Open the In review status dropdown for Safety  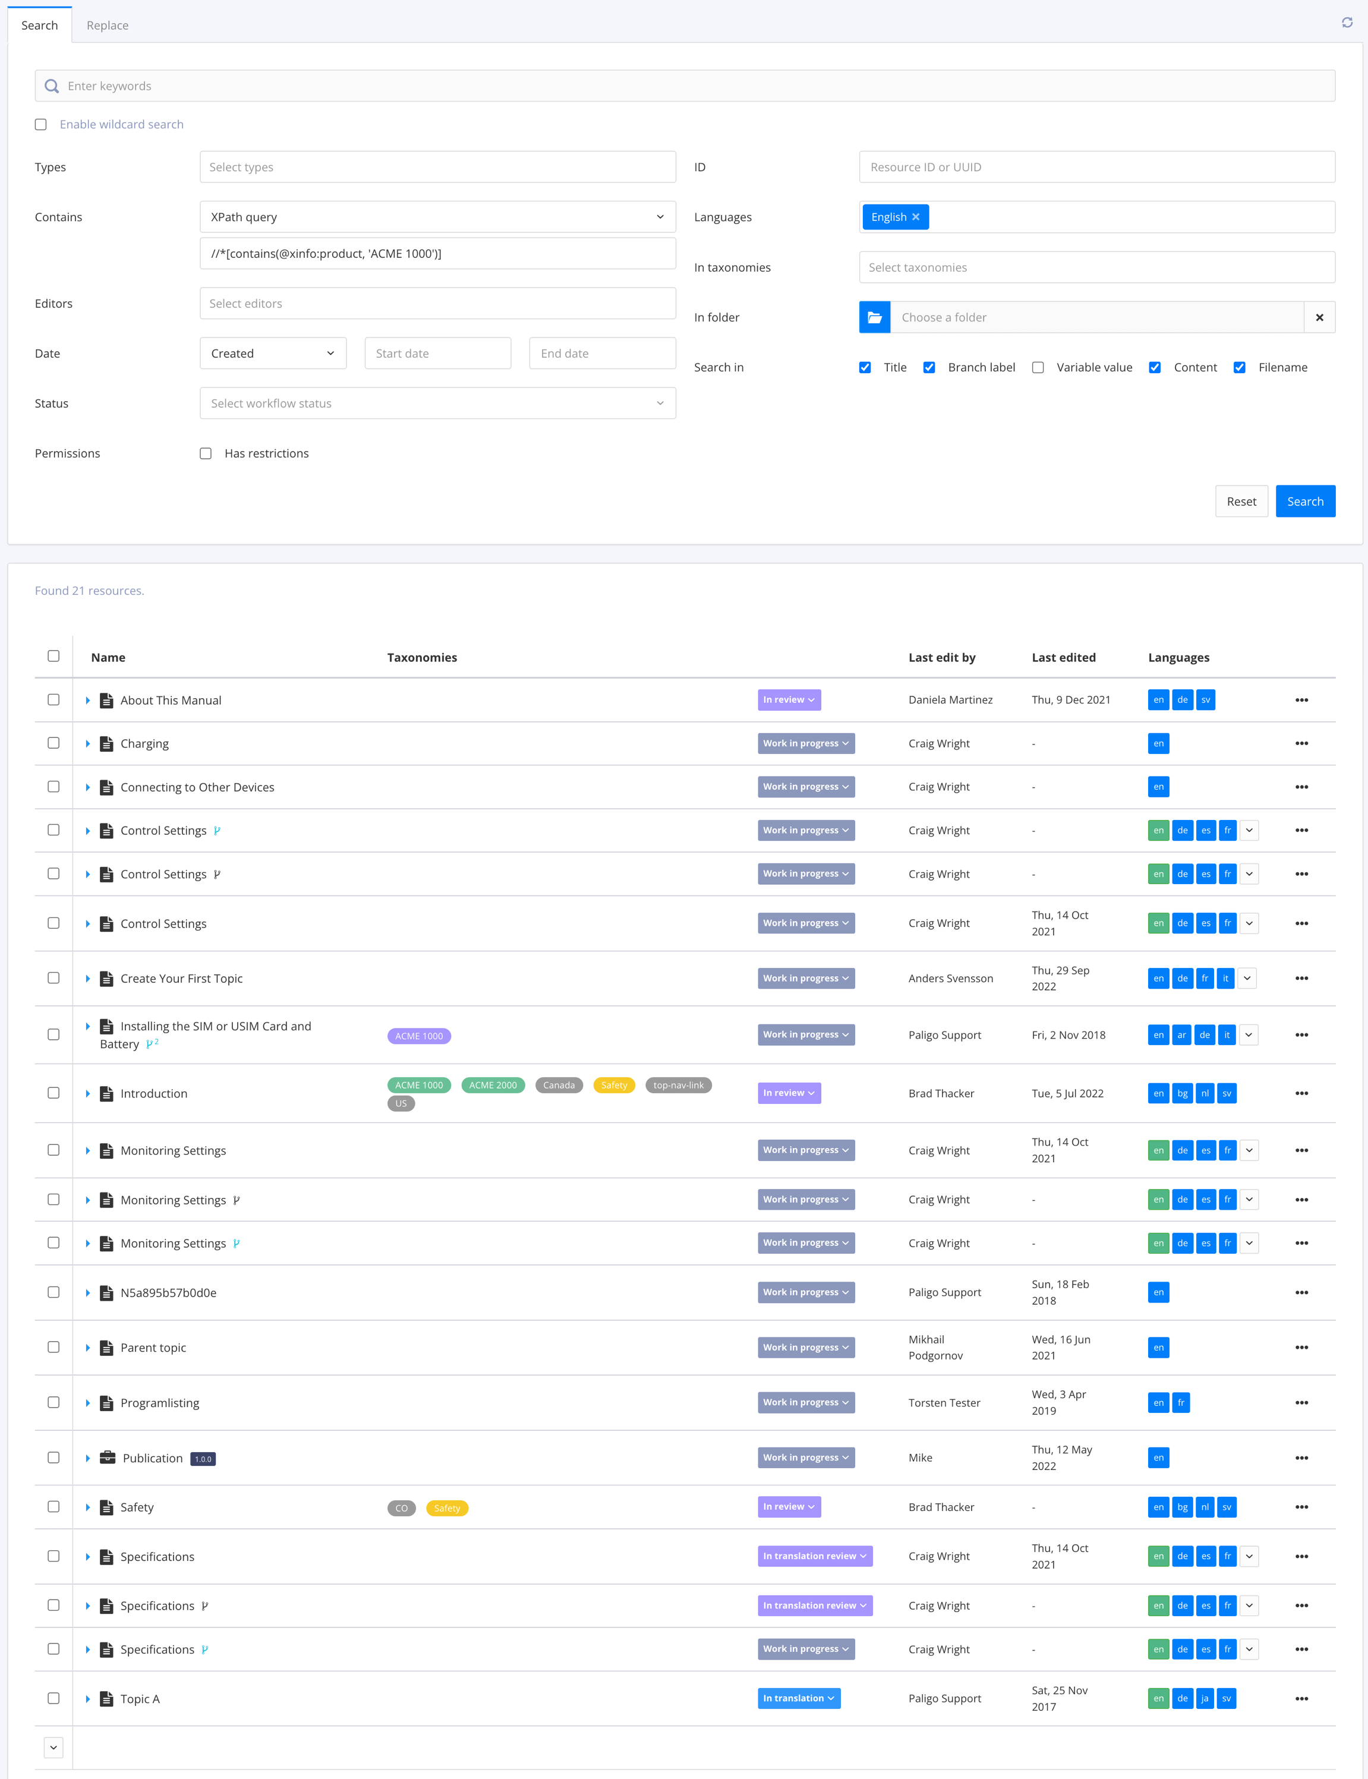[788, 1507]
